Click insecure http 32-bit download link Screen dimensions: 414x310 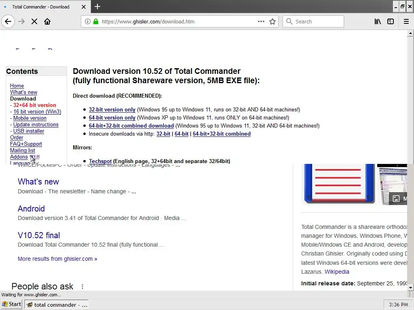tap(163, 134)
